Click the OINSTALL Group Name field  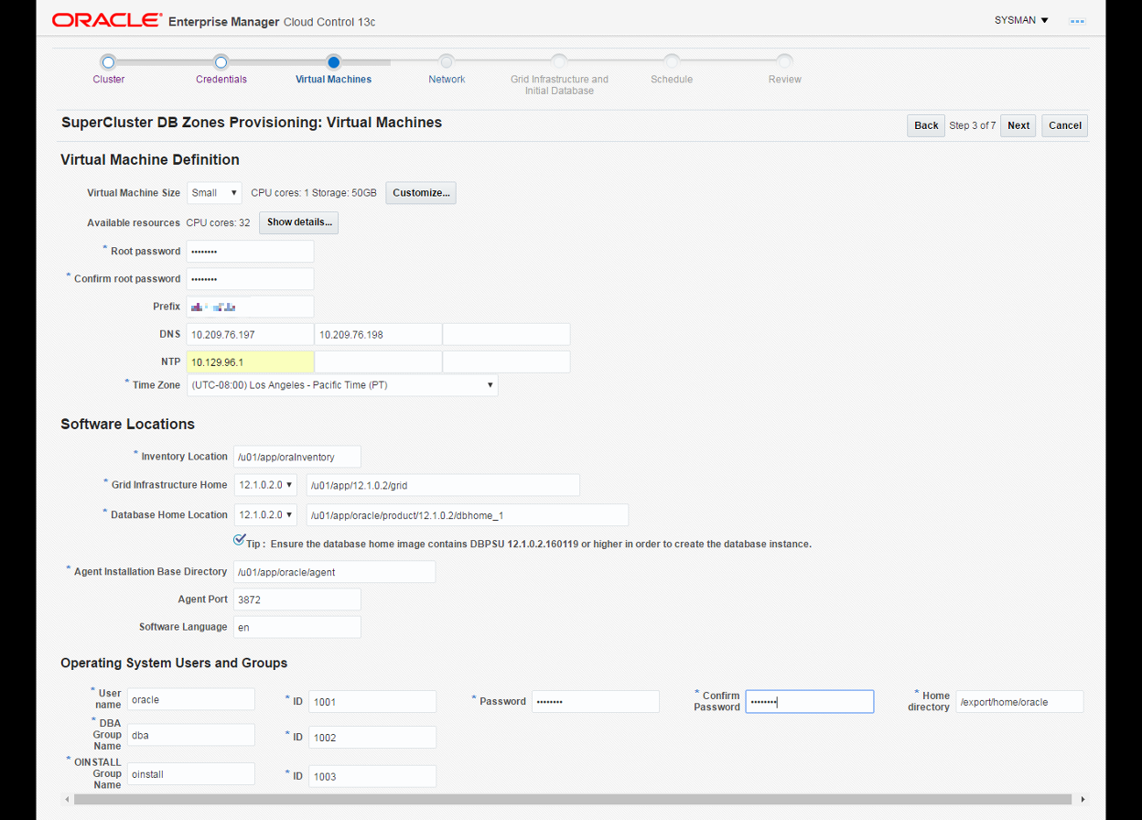point(190,773)
